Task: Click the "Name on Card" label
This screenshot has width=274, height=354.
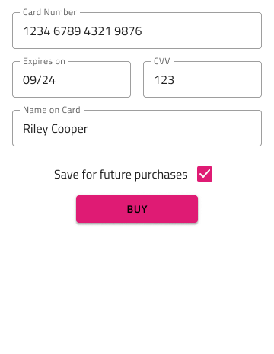Action: (x=52, y=110)
